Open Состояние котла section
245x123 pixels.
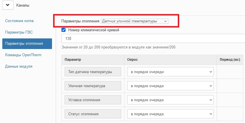coord(19,21)
